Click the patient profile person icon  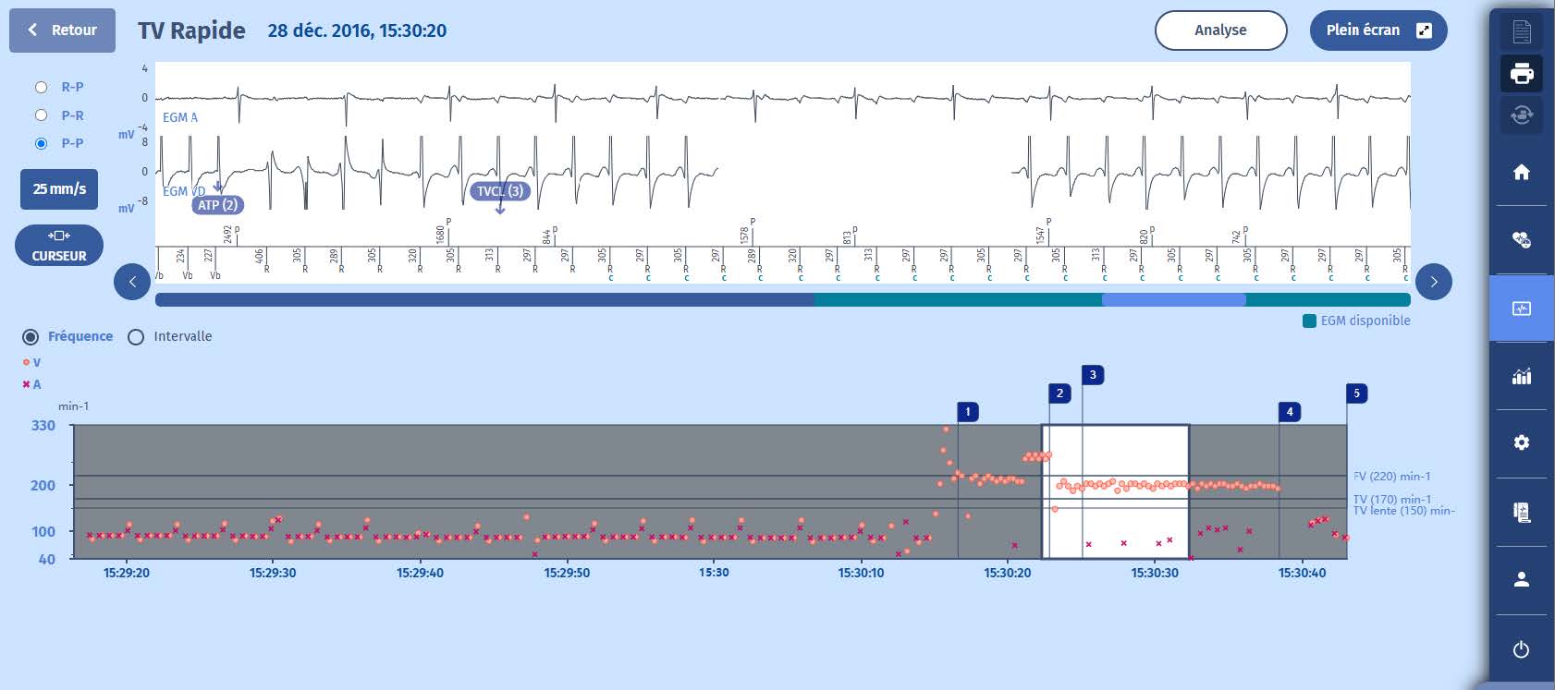(x=1521, y=579)
